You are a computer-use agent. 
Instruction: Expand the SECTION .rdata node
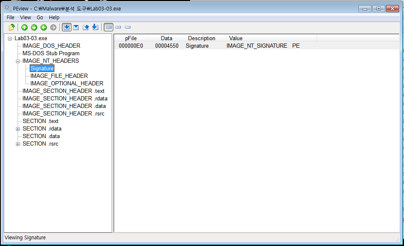coord(18,129)
